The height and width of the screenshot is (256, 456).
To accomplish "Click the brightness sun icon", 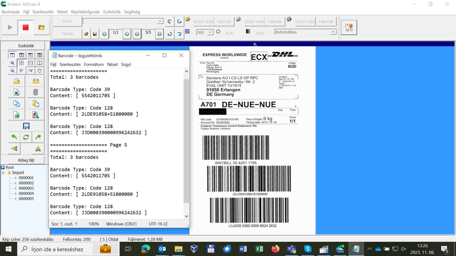I will 218,32.
